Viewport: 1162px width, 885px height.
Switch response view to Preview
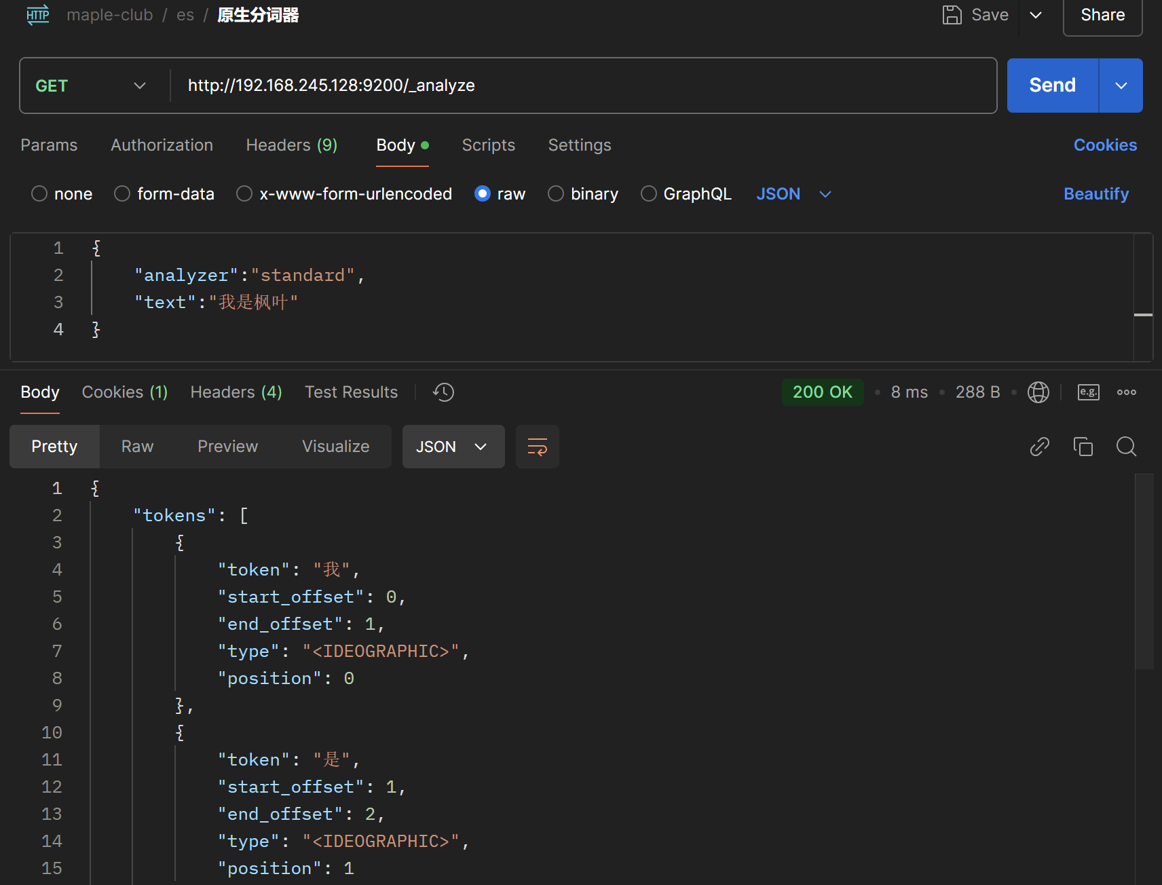pos(228,447)
